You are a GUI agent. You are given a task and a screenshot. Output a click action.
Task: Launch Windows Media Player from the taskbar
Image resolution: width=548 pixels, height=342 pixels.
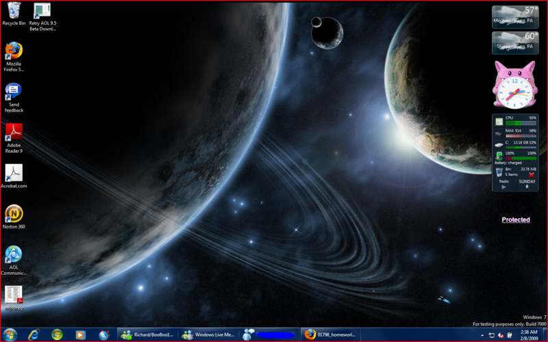(80, 335)
